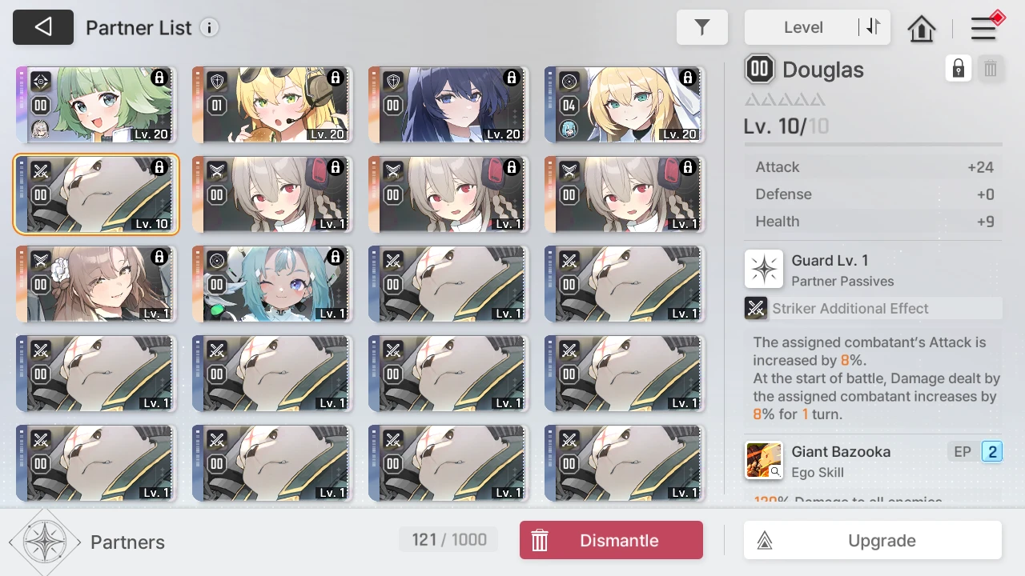Expand Striker Additional Effect section

[x=873, y=308]
